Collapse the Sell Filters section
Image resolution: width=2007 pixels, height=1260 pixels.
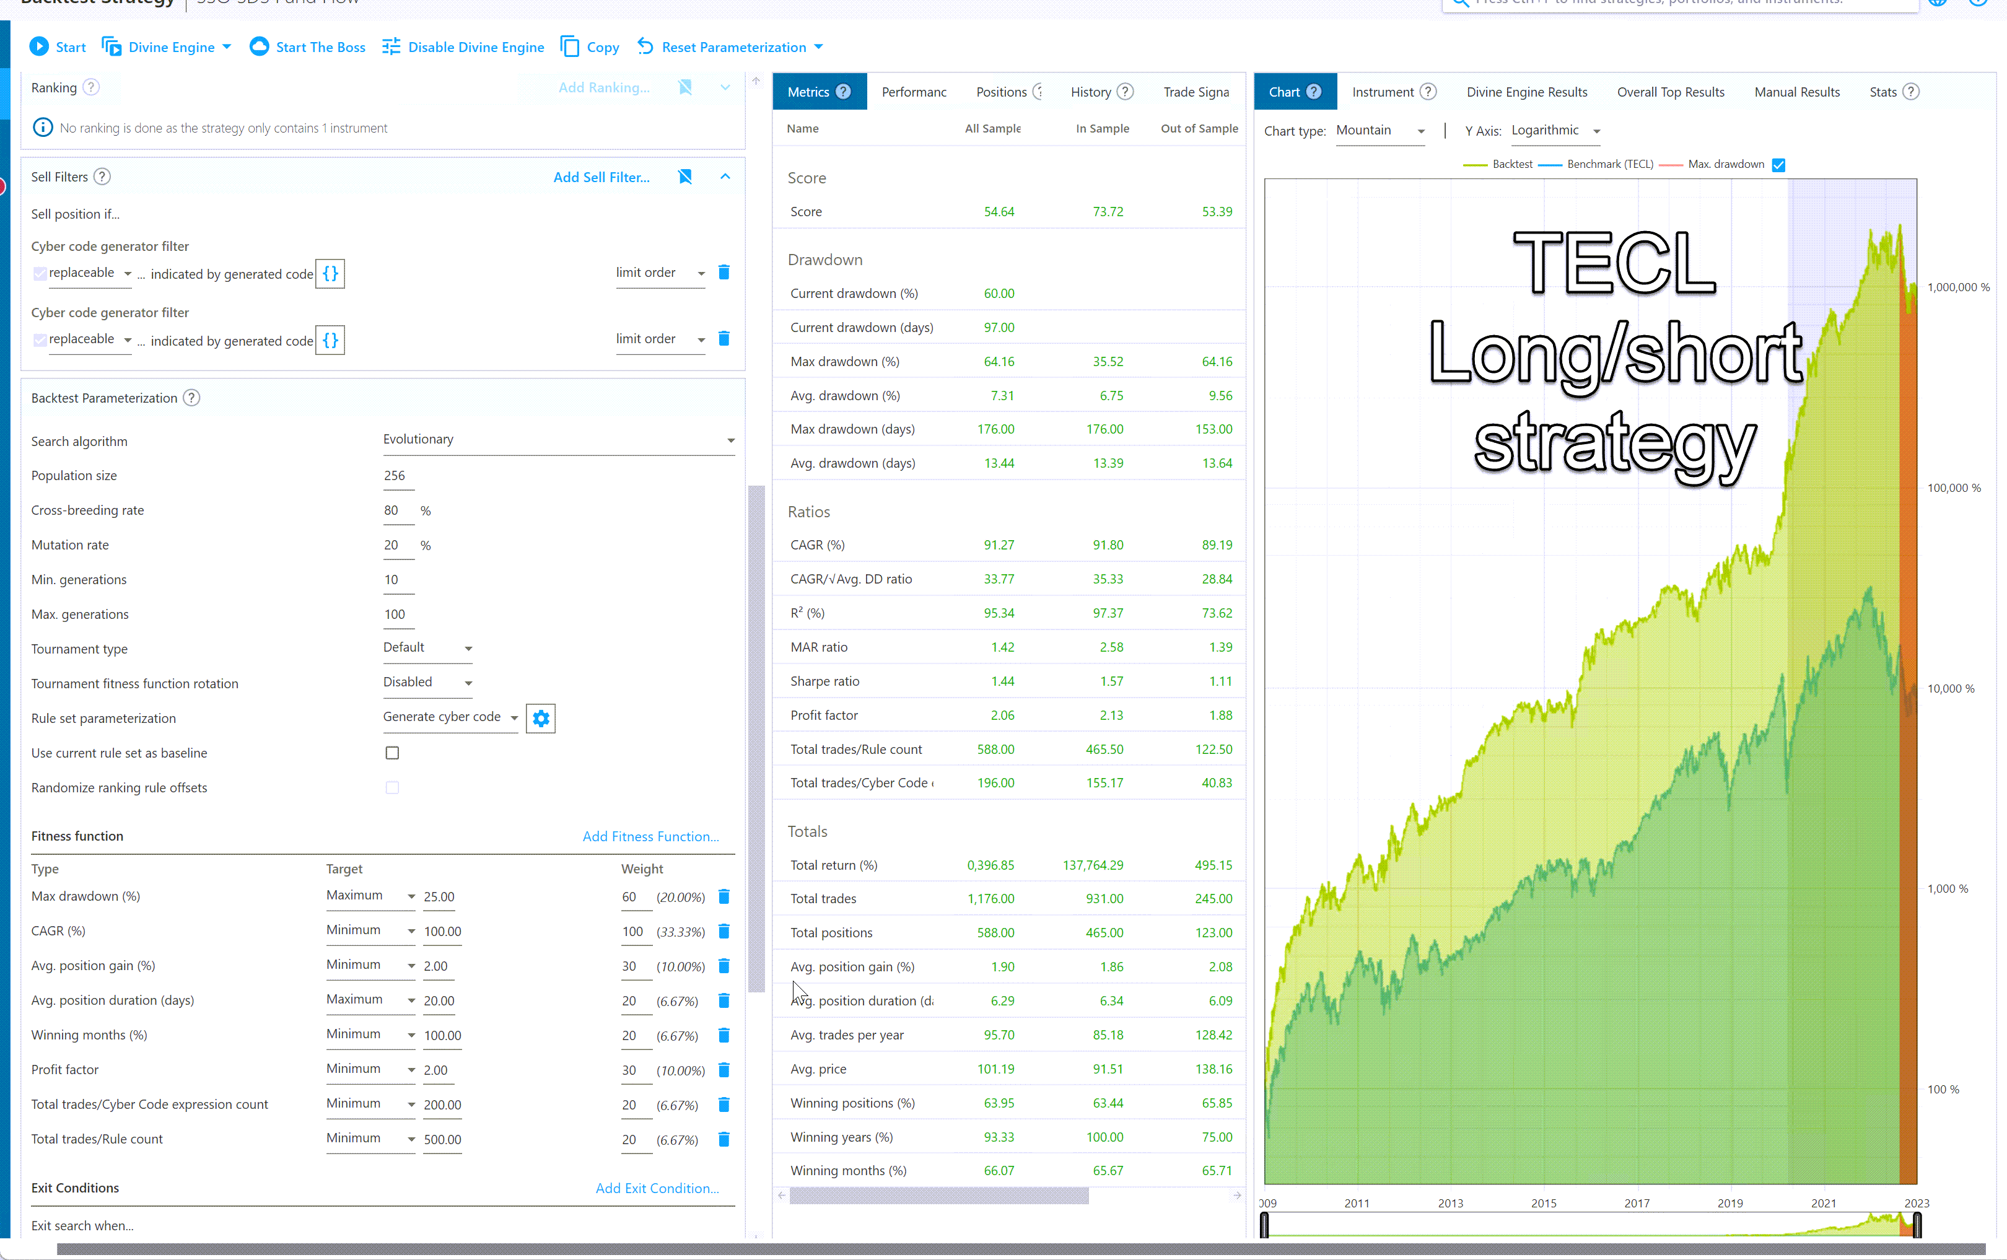pyautogui.click(x=725, y=177)
